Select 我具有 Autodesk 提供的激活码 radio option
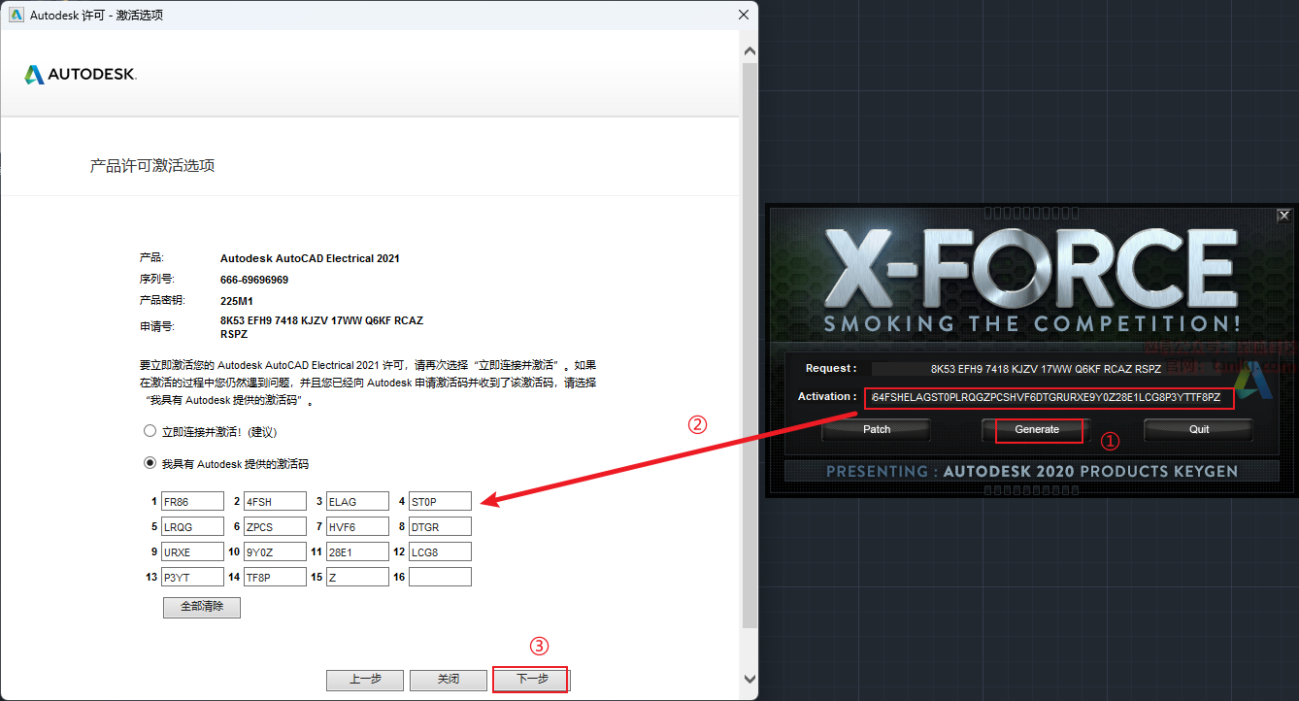Viewport: 1299px width, 701px height. pos(150,463)
